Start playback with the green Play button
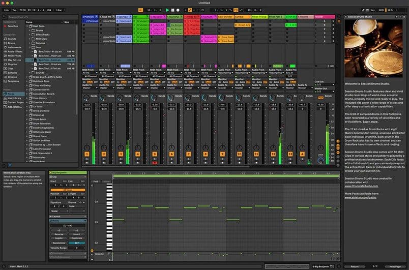 (x=167, y=10)
